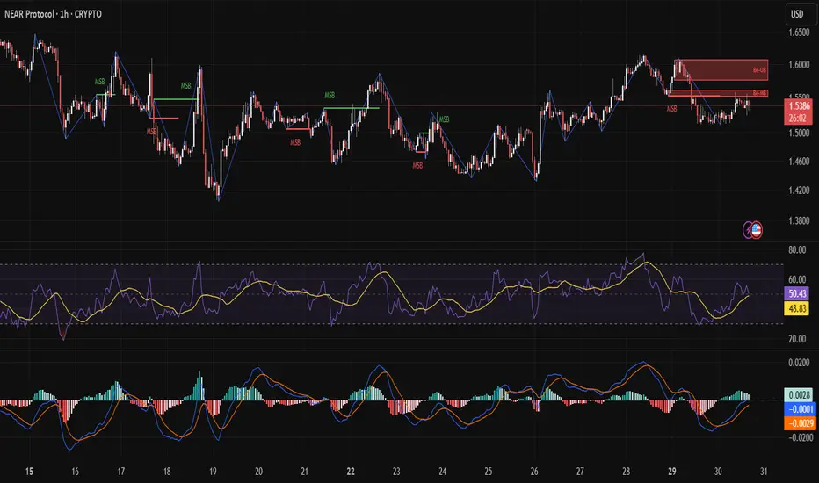Click the blue MACD value label -0.0001

pyautogui.click(x=799, y=409)
